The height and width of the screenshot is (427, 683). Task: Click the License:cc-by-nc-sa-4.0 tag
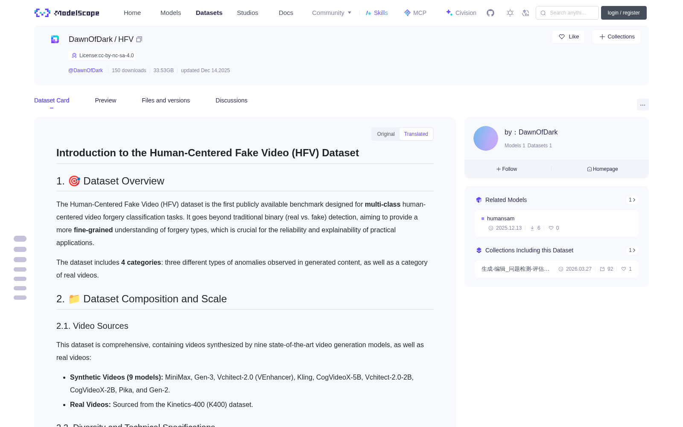tap(102, 56)
